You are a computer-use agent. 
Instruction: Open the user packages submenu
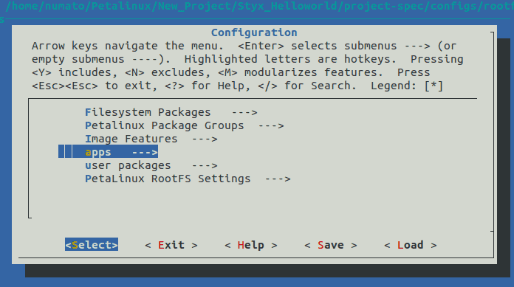(x=151, y=165)
